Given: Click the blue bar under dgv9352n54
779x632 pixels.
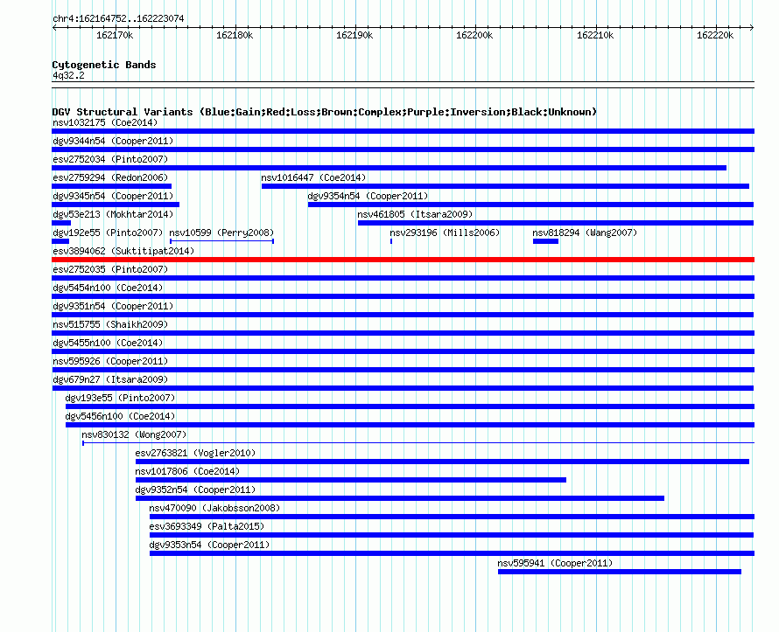Looking at the screenshot, I should pyautogui.click(x=400, y=498).
